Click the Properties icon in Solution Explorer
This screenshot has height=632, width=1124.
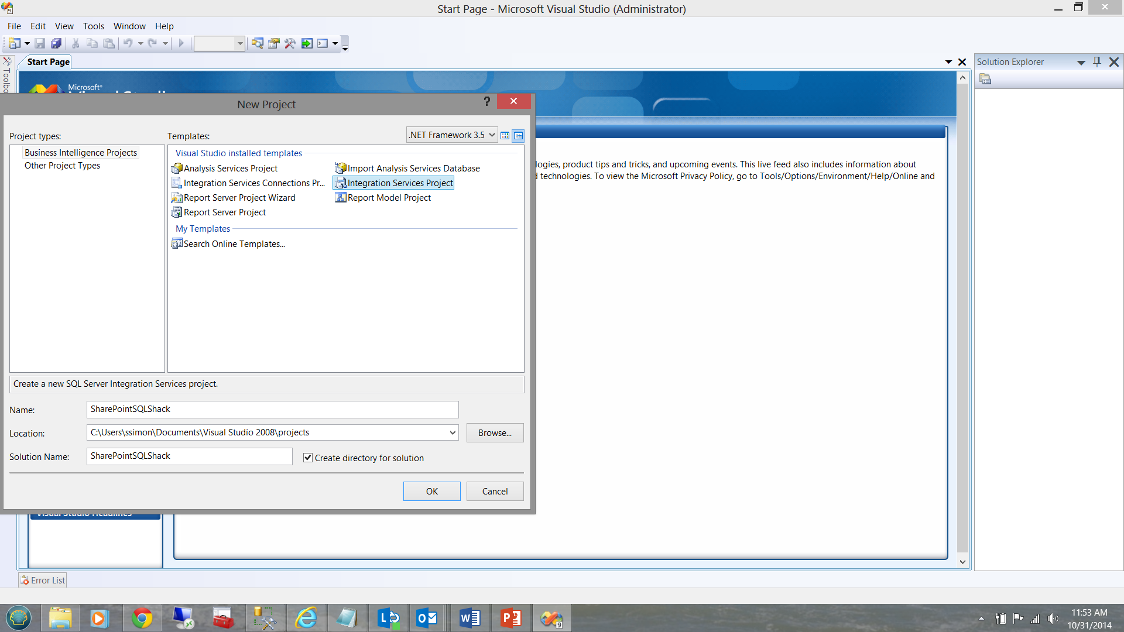point(985,79)
